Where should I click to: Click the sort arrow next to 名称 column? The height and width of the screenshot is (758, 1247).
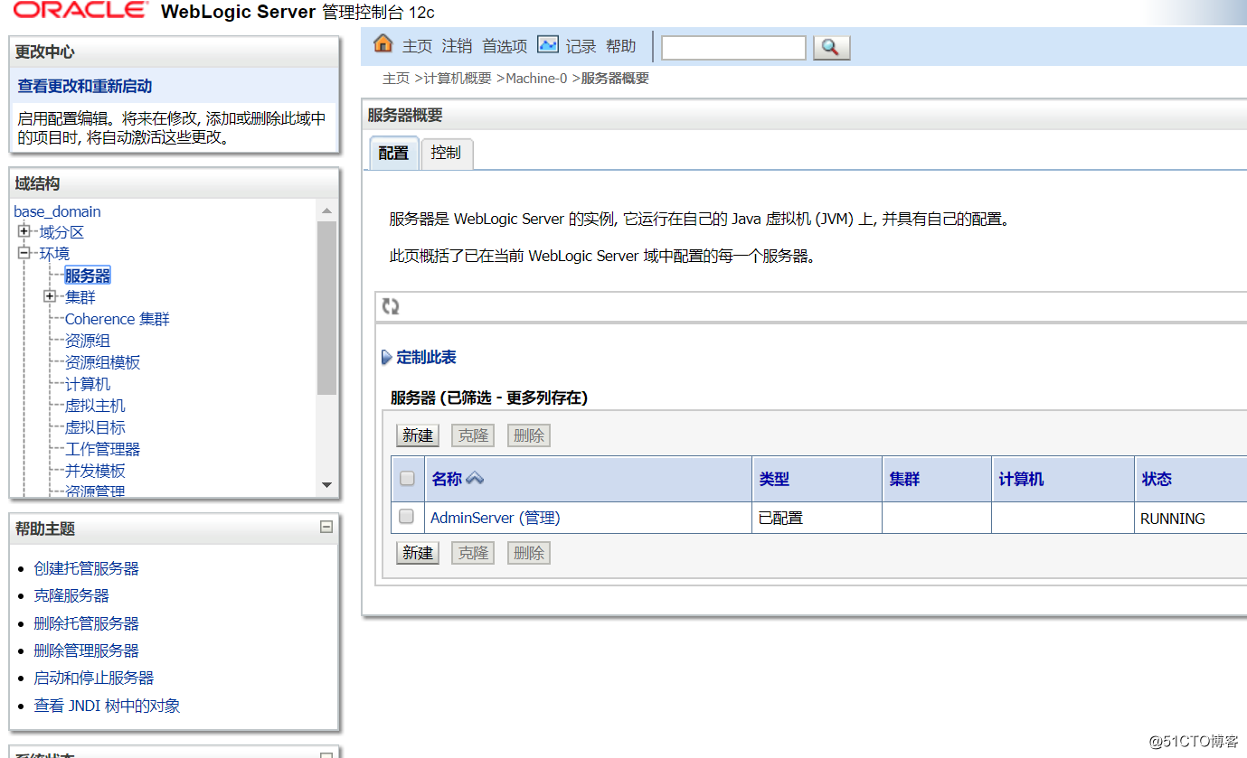coord(475,479)
